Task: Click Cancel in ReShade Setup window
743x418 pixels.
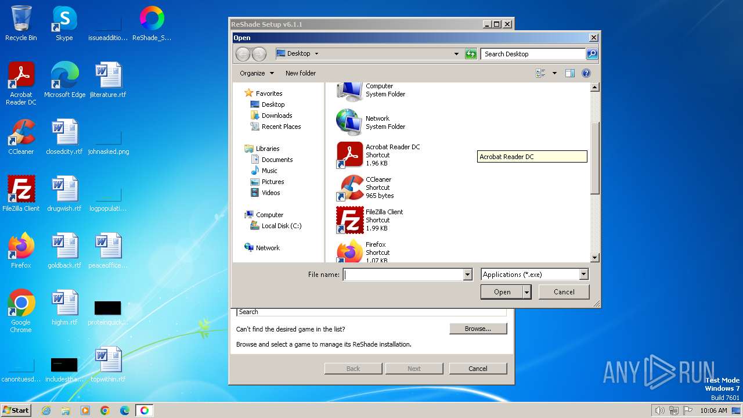Action: tap(478, 369)
